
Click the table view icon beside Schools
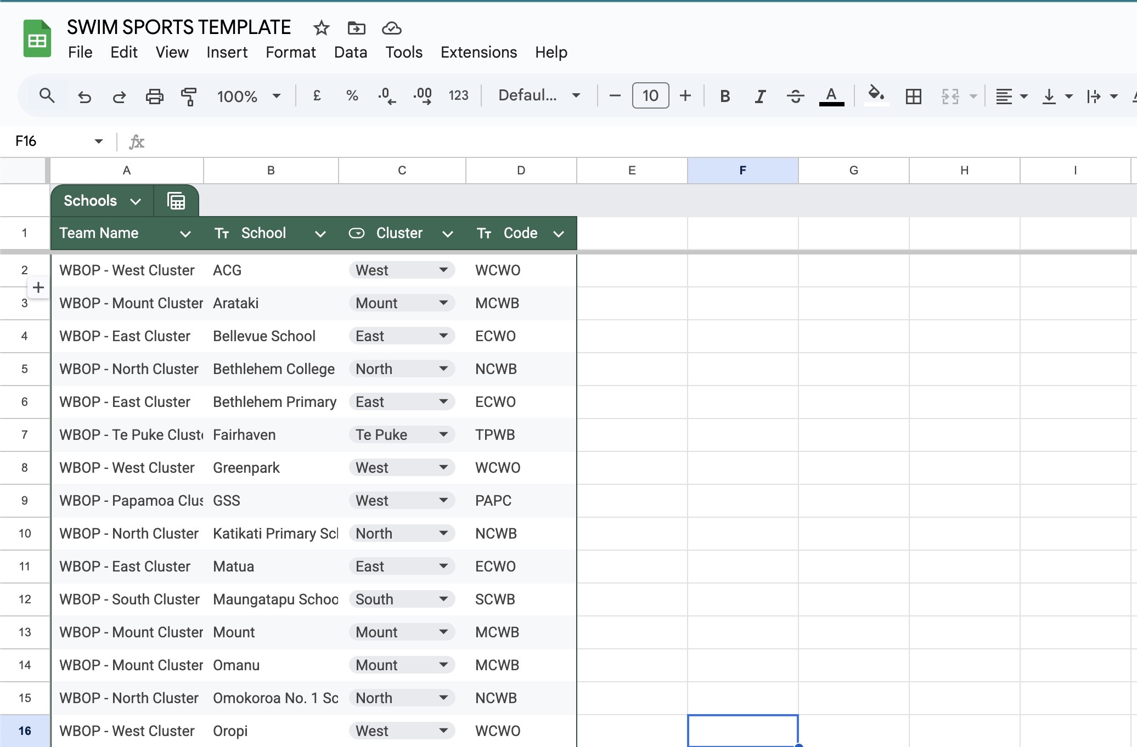tap(176, 201)
